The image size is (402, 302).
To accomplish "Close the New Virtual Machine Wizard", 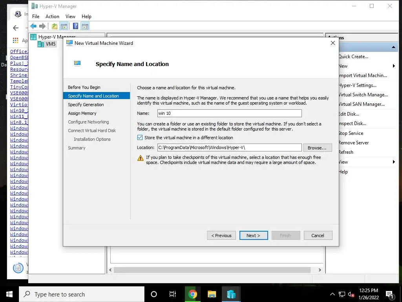I will 333,43.
